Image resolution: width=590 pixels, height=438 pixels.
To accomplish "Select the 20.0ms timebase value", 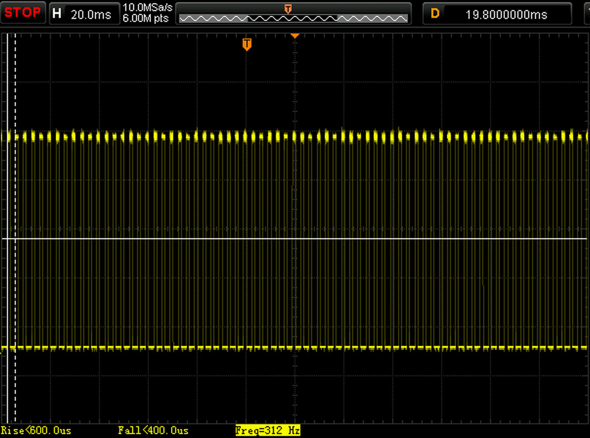I will tap(91, 15).
